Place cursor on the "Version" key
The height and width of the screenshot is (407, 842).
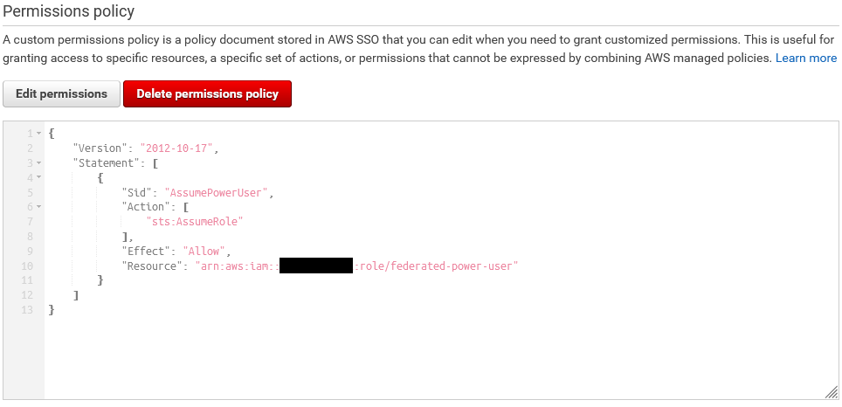(100, 148)
